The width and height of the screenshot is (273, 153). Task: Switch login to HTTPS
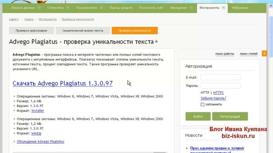coord(218,93)
